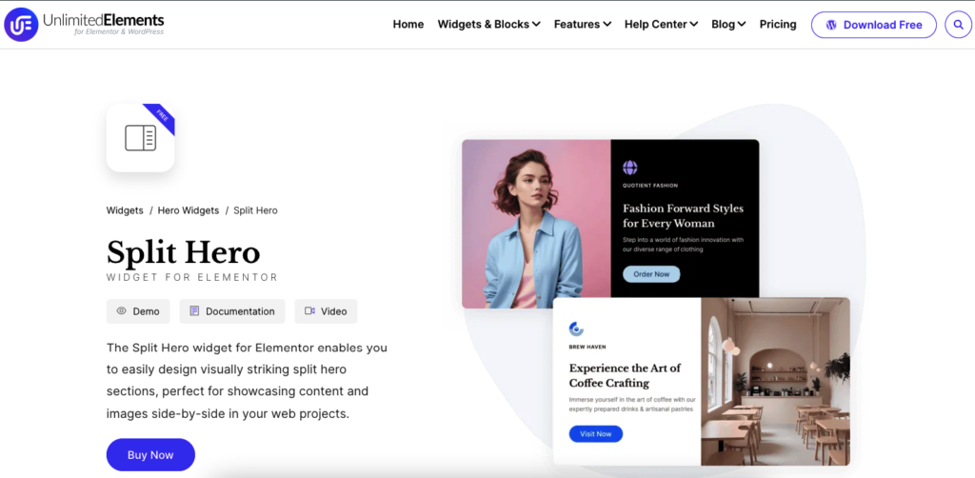Click the Fashion Forward Styles heading
The image size is (975, 478).
pyautogui.click(x=684, y=216)
